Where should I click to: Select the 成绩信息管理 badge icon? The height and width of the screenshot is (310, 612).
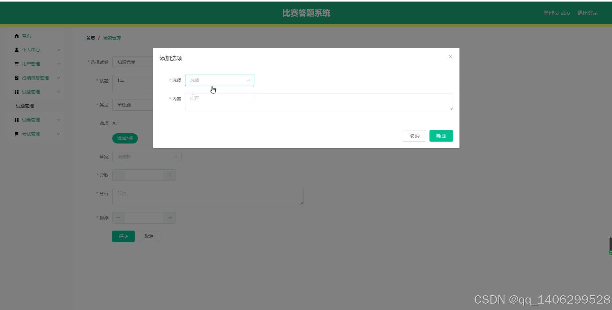tap(16, 77)
